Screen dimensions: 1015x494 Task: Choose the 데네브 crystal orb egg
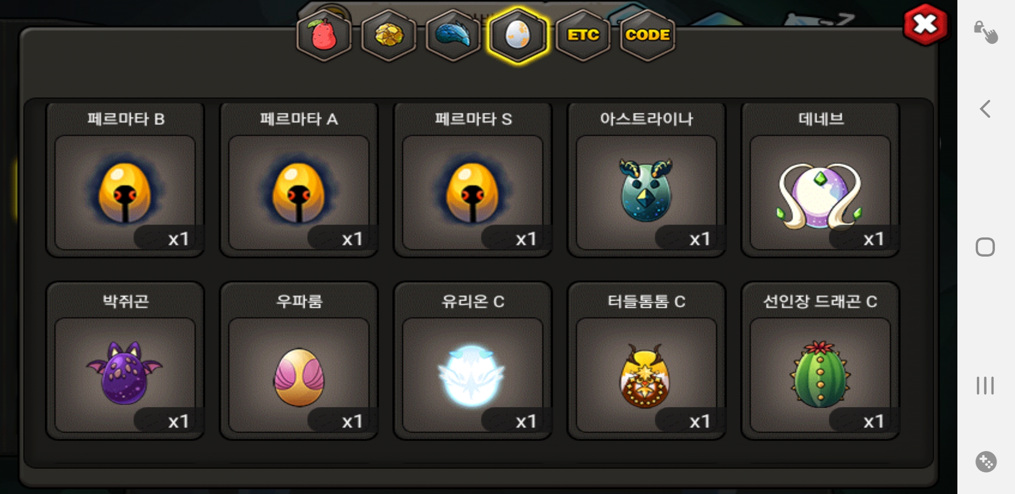click(x=820, y=180)
